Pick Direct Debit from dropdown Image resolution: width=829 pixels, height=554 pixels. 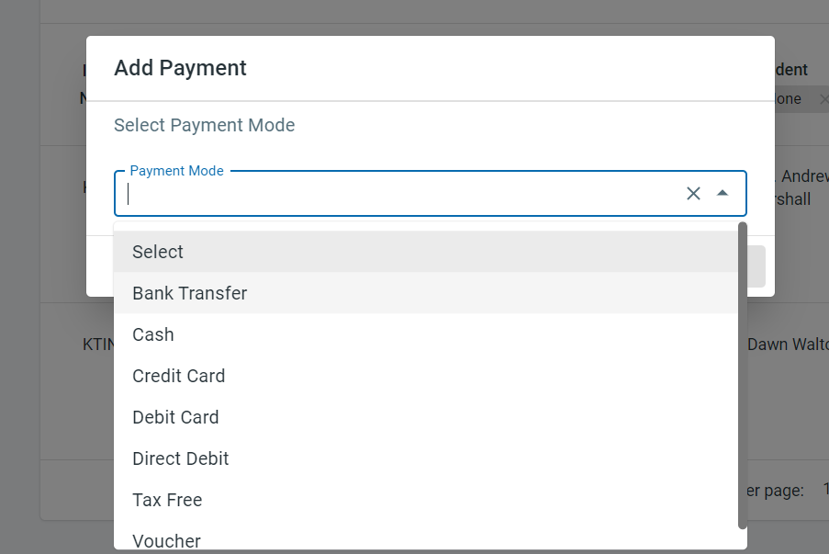click(181, 458)
